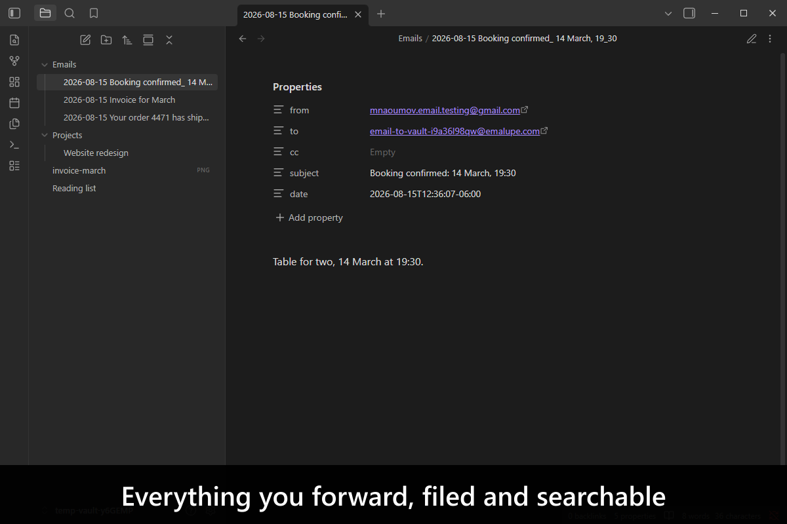The image size is (787, 524).
Task: Navigate forward with right arrow
Action: pyautogui.click(x=261, y=39)
